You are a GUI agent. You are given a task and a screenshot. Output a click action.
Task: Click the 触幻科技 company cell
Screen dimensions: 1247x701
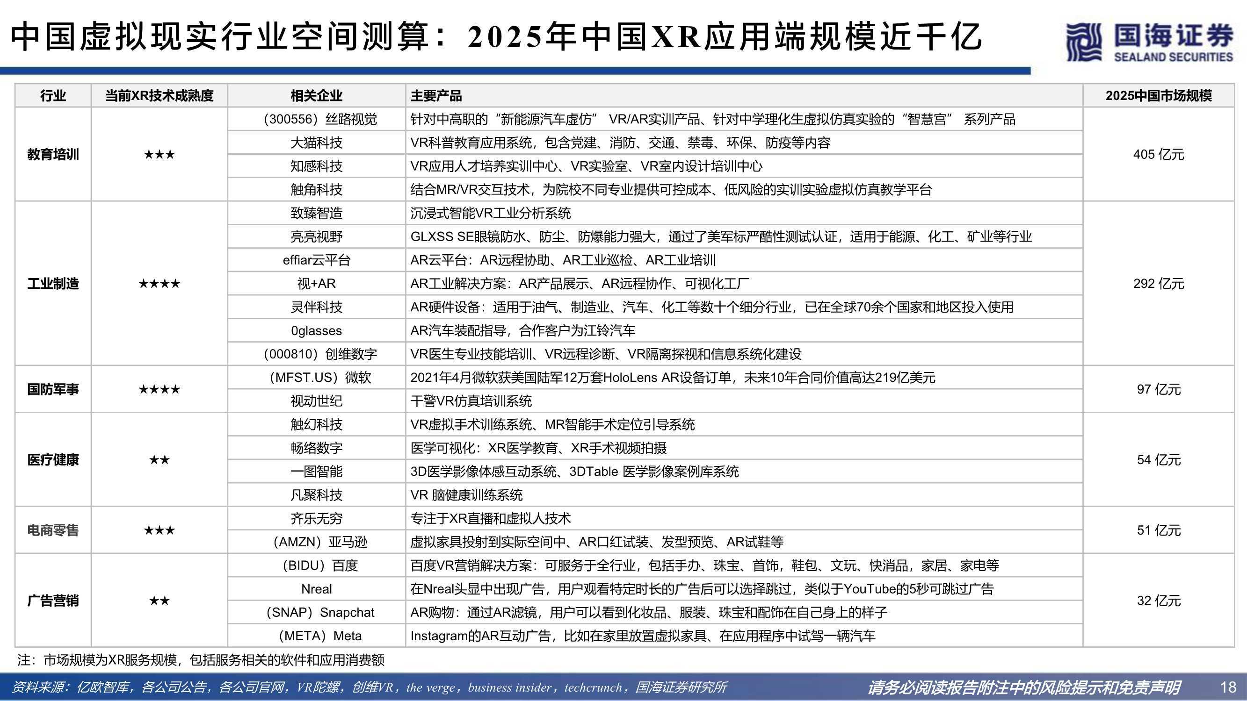316,424
